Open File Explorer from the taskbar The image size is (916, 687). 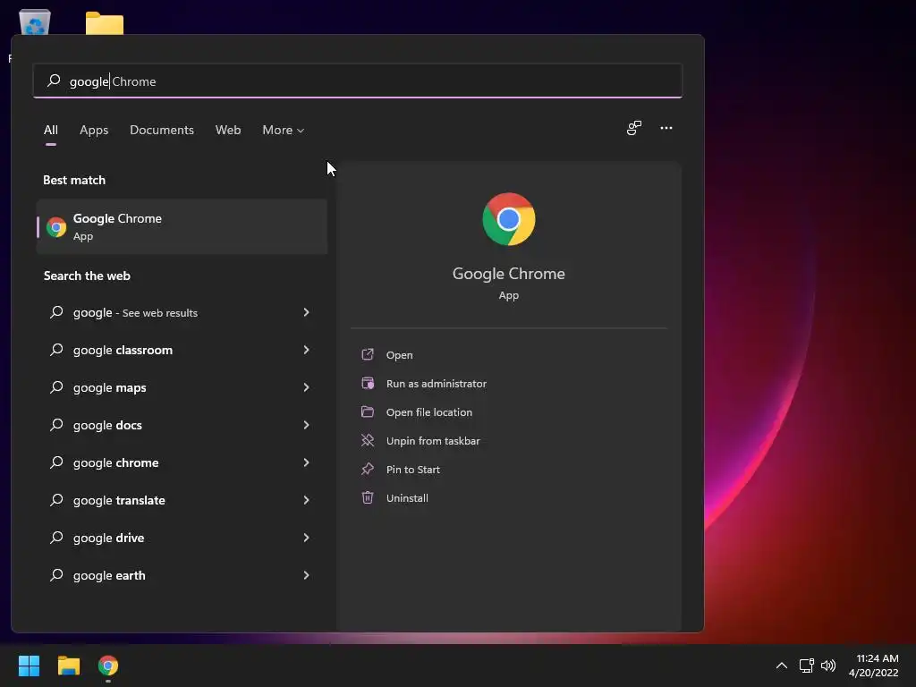point(68,666)
